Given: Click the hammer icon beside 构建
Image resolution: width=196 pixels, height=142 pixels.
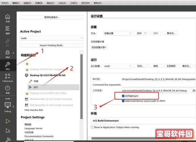Looking at the screenshot, I should [30, 81].
